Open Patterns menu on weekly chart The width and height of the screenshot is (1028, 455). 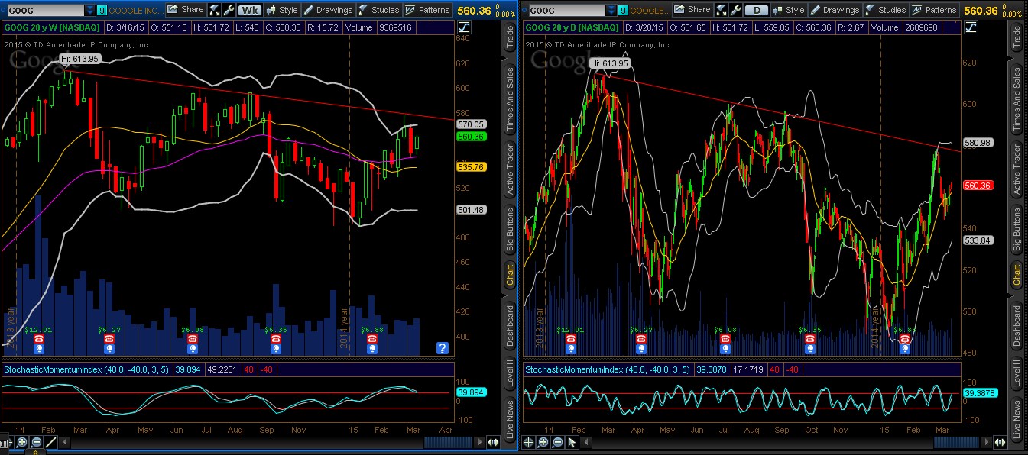[427, 10]
